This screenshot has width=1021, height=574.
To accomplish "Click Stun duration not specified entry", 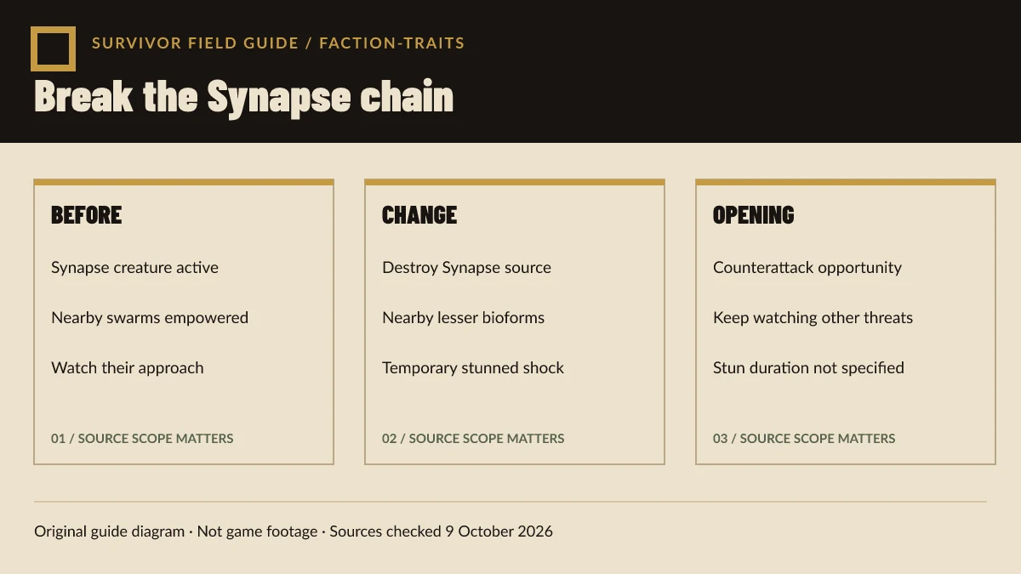I will pyautogui.click(x=808, y=368).
